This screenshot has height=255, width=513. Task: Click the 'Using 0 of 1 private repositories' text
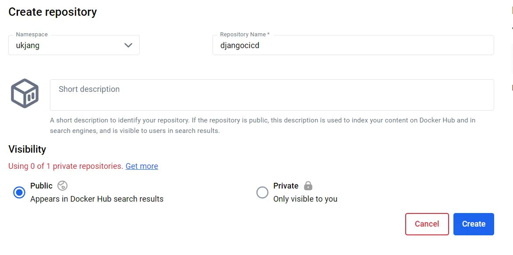(66, 166)
